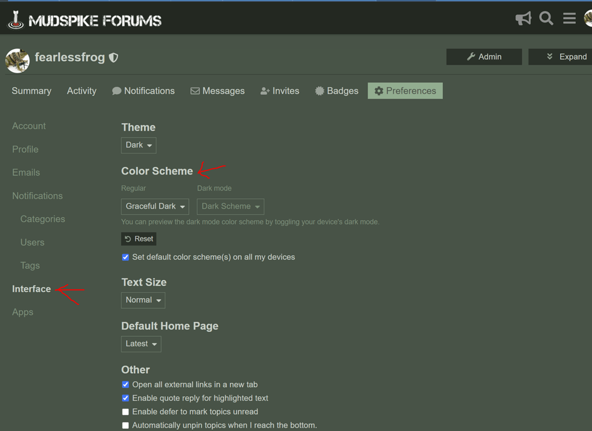Screen dimensions: 592x431
Task: Open Interface settings in the sidebar
Action: tap(31, 289)
